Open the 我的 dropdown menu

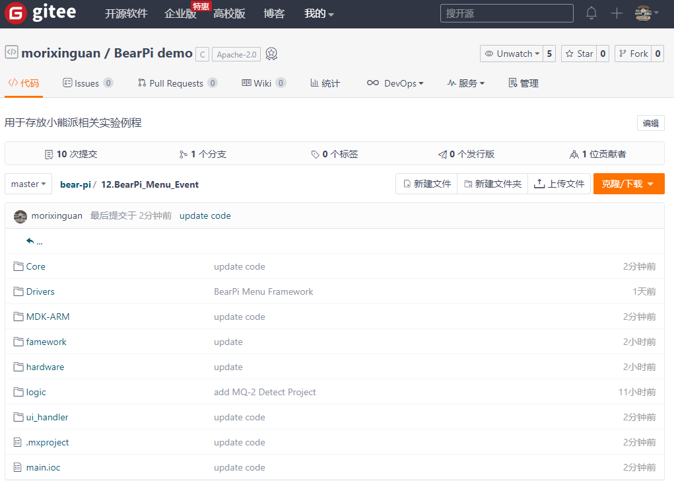(319, 14)
